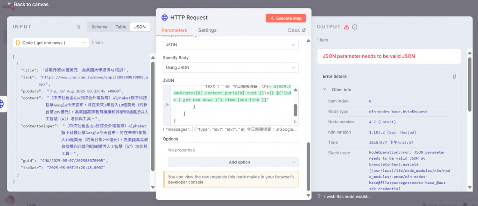Click the HTTP Request globe icon
The height and width of the screenshot is (206, 478).
point(165,18)
